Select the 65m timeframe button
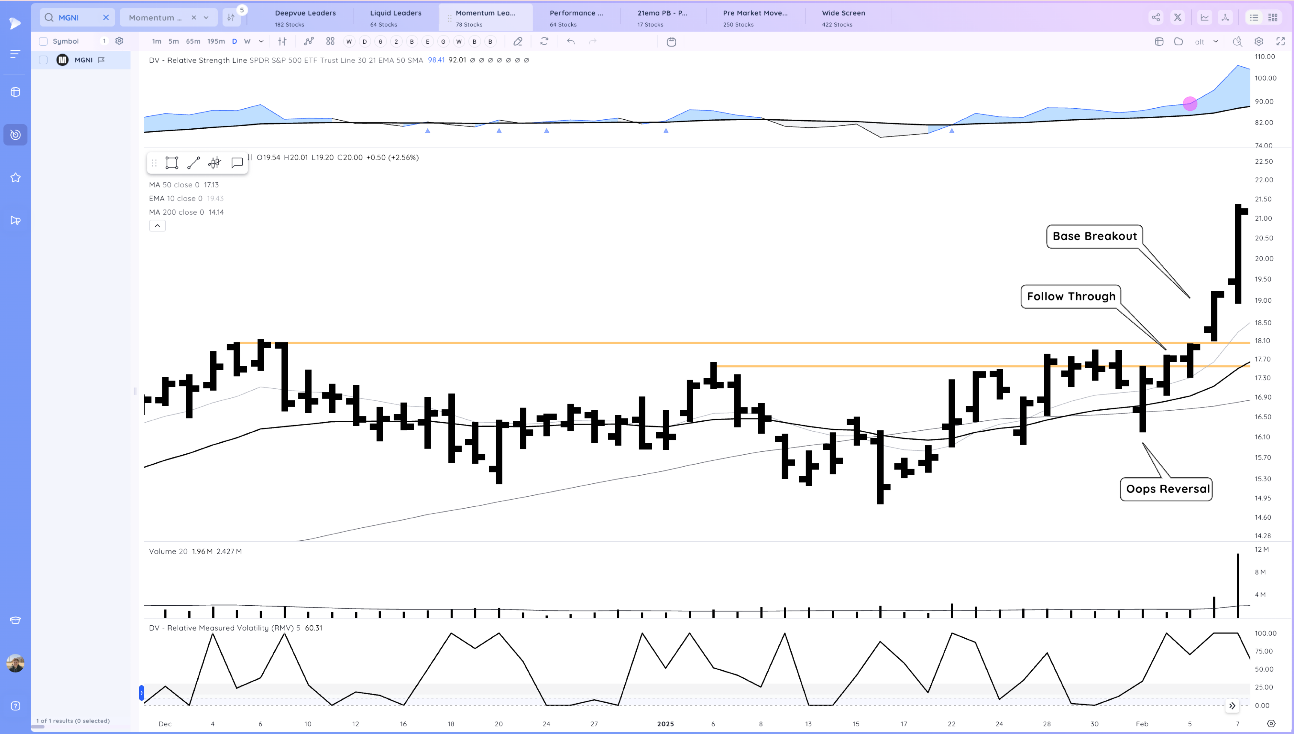The image size is (1294, 734). click(x=192, y=41)
